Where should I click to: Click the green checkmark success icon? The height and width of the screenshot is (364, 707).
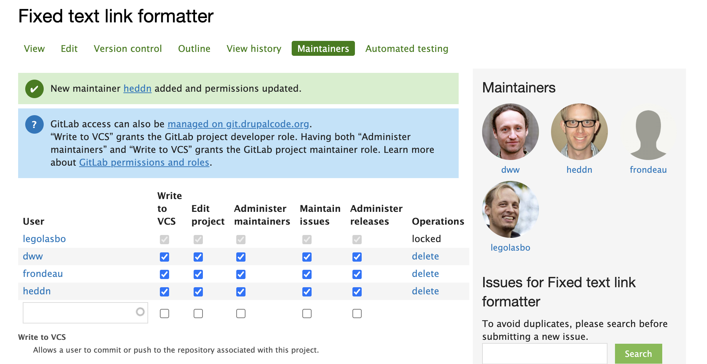(34, 89)
